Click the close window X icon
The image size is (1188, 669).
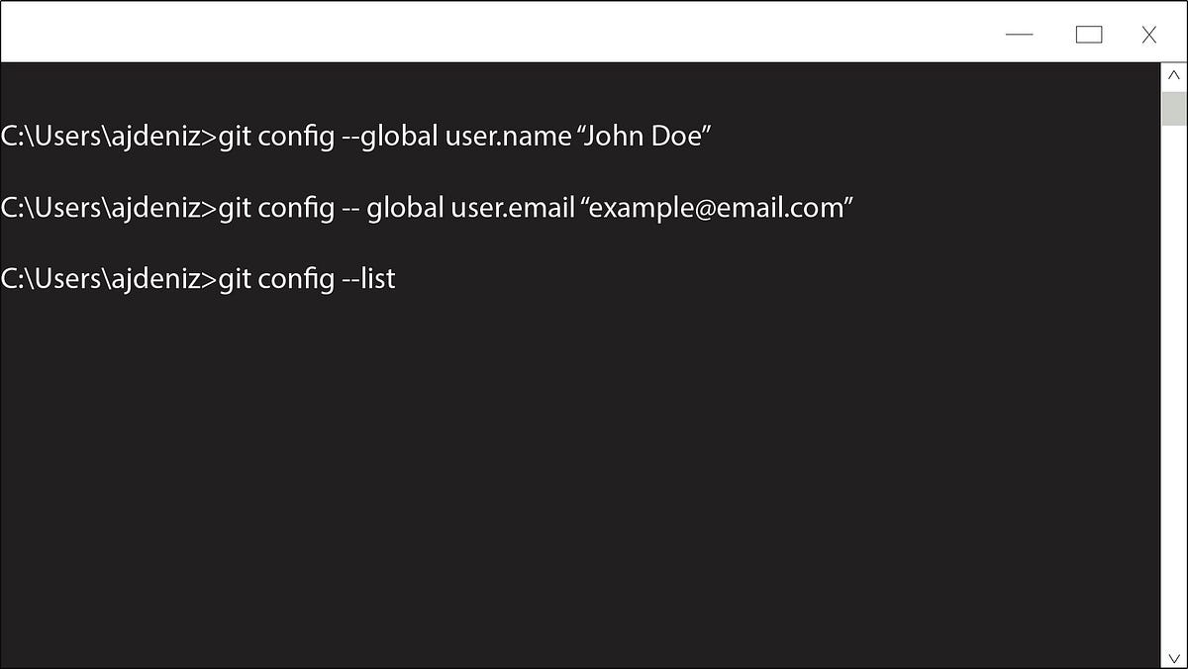pyautogui.click(x=1148, y=35)
